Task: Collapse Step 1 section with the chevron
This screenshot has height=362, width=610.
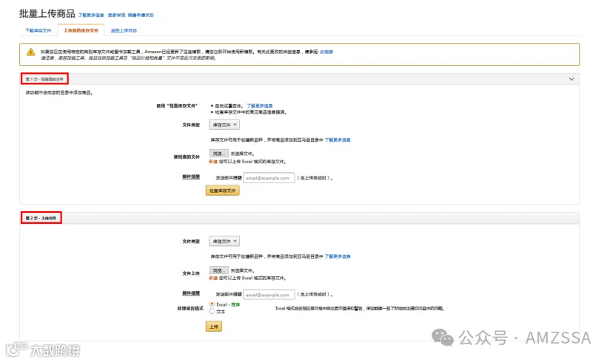Action: coord(571,79)
